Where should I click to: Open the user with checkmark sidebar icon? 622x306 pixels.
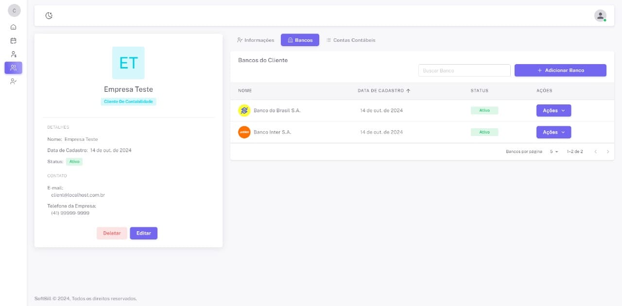click(13, 82)
